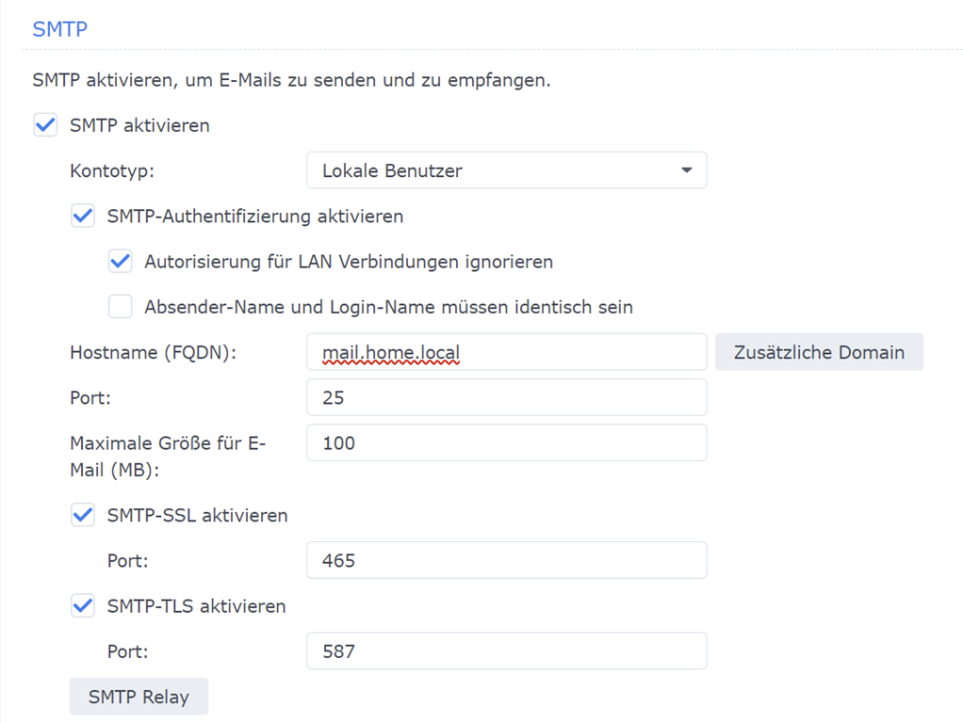Toggle the SMTP-SSL aktivieren checkbox
963x723 pixels.
coord(83,516)
